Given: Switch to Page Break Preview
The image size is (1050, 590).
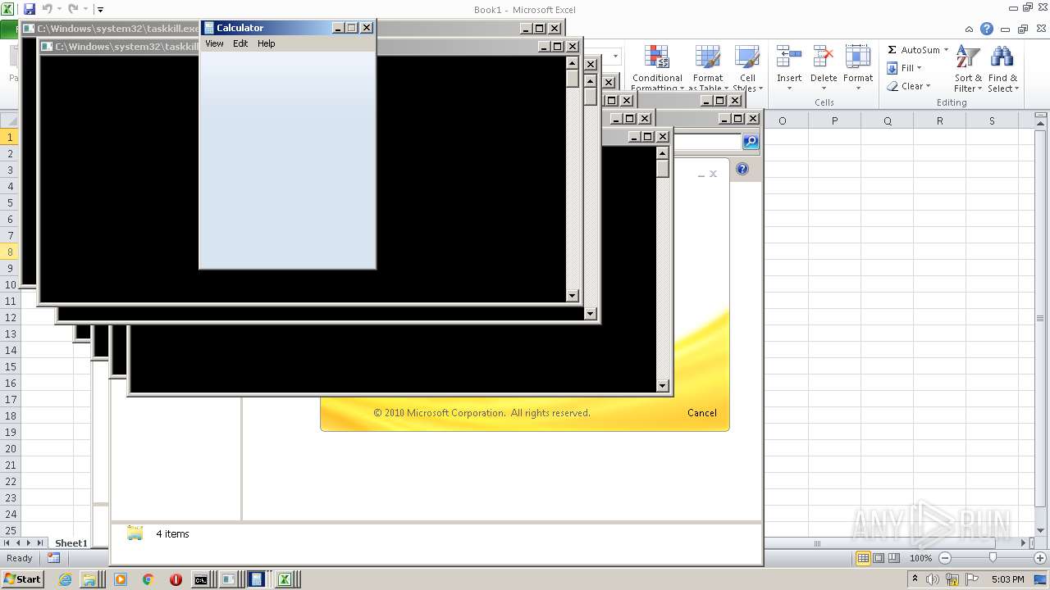Looking at the screenshot, I should pos(894,558).
